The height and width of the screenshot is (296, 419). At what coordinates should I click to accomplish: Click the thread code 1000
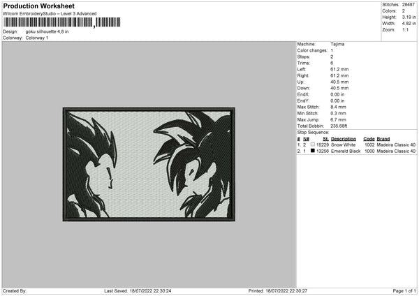click(369, 151)
